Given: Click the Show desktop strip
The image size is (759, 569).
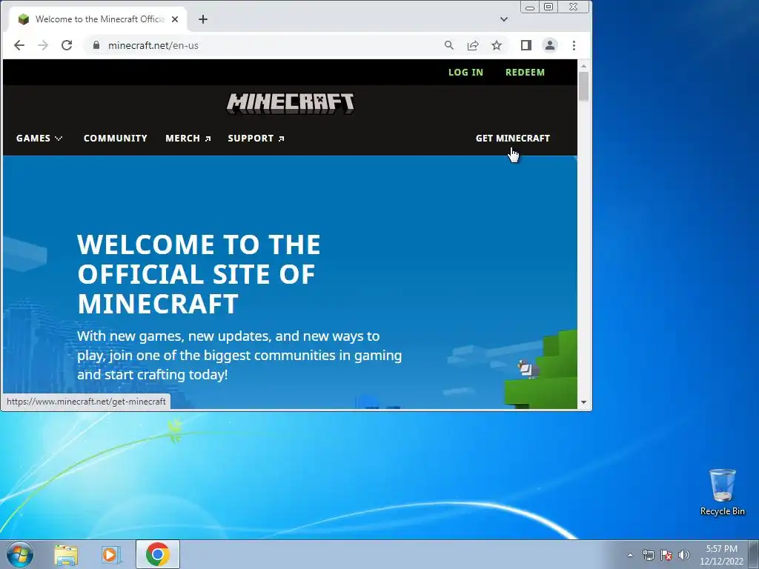Looking at the screenshot, I should click(754, 554).
